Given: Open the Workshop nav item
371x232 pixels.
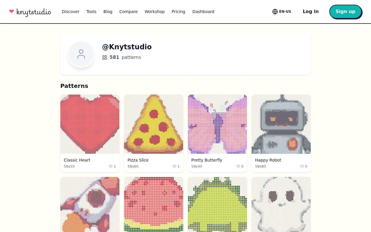Looking at the screenshot, I should pos(154,12).
